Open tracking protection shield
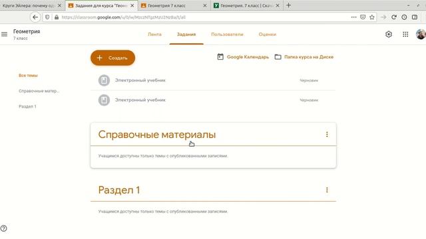The image size is (426, 239). tap(47, 17)
